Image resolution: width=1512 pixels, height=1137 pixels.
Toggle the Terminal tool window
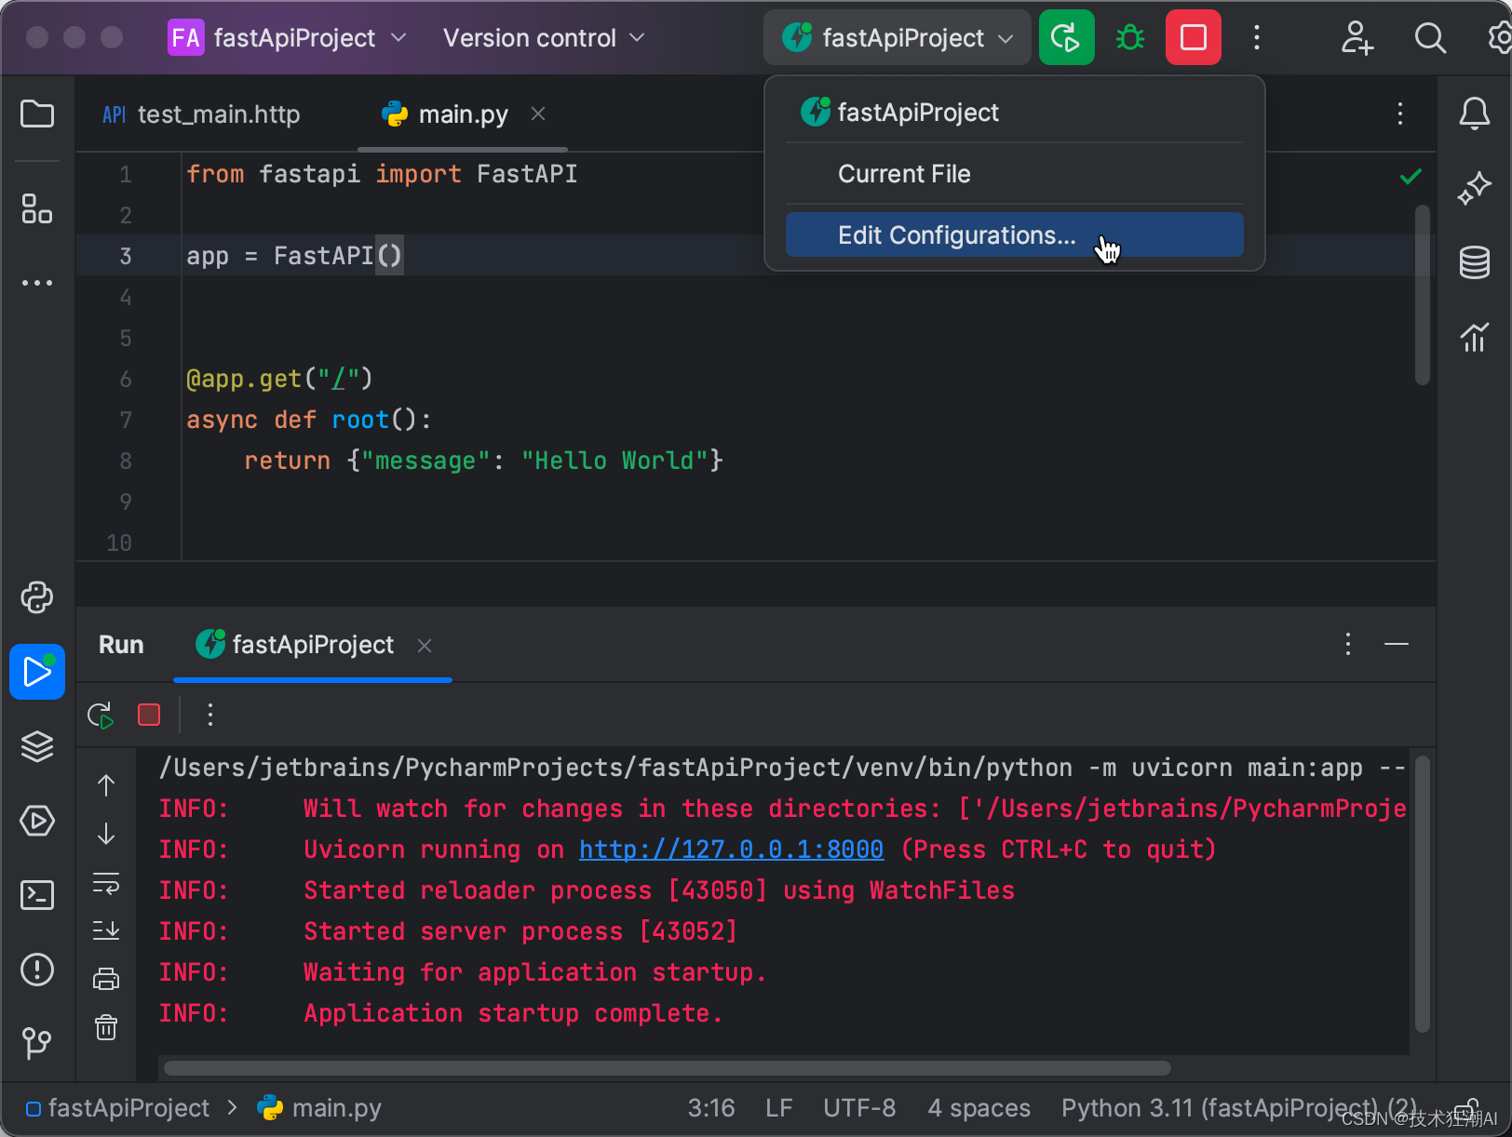click(37, 896)
